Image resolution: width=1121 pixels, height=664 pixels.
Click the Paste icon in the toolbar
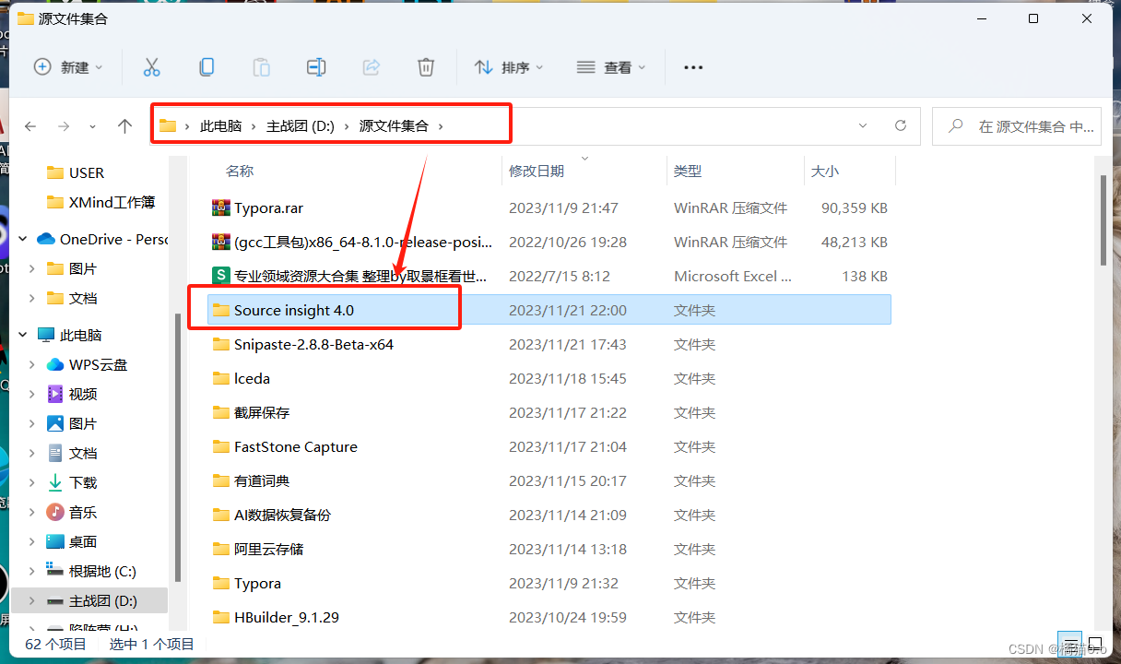pyautogui.click(x=261, y=66)
